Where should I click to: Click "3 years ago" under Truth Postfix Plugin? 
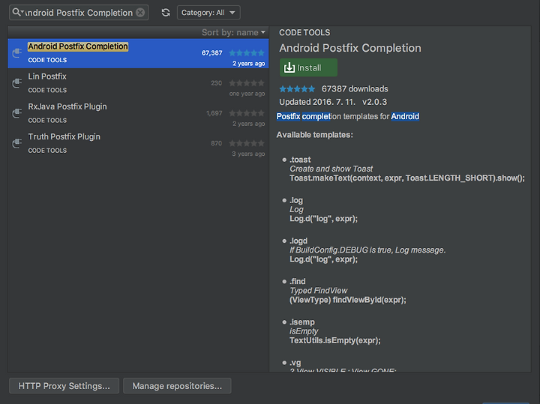(248, 154)
